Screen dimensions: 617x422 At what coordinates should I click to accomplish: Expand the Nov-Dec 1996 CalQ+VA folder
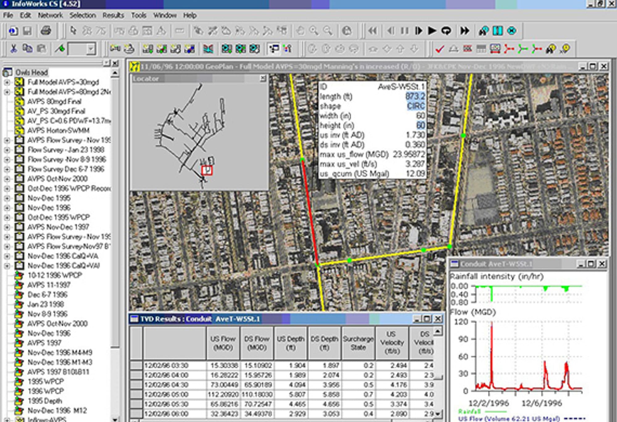point(7,256)
